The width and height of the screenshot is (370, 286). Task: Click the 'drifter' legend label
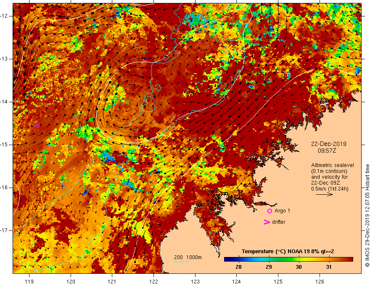pyautogui.click(x=278, y=222)
